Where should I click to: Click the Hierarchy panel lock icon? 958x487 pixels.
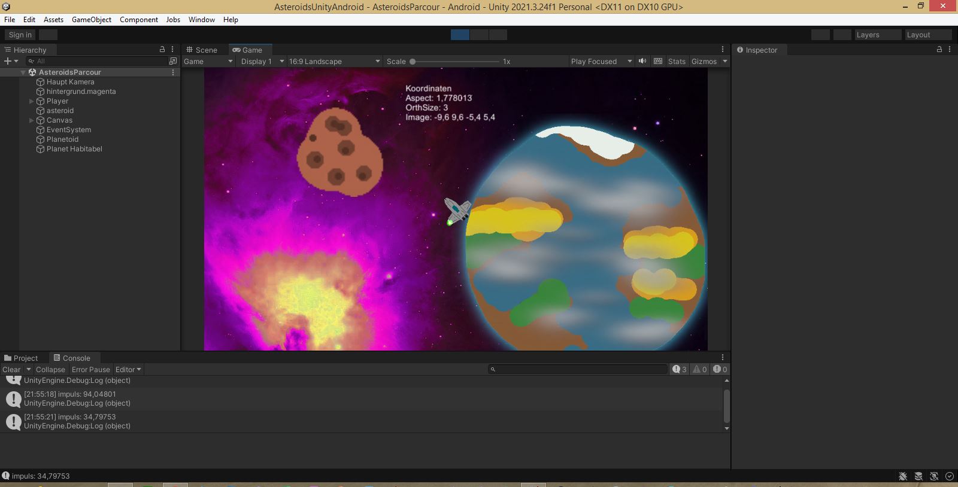point(162,50)
